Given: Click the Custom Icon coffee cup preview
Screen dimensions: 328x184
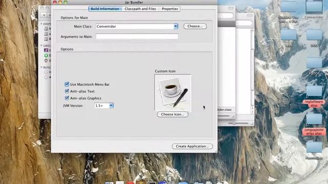Looking at the screenshot, I should click(x=173, y=93).
